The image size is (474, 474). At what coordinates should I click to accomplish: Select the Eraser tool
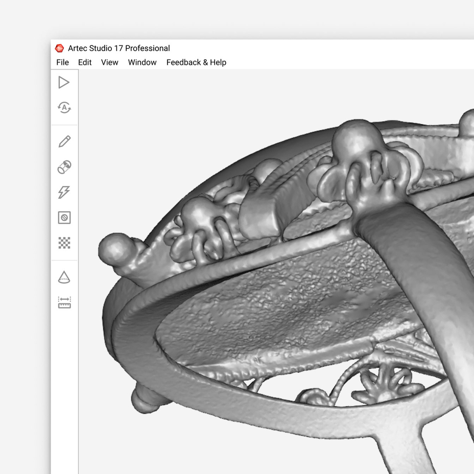pos(64,218)
